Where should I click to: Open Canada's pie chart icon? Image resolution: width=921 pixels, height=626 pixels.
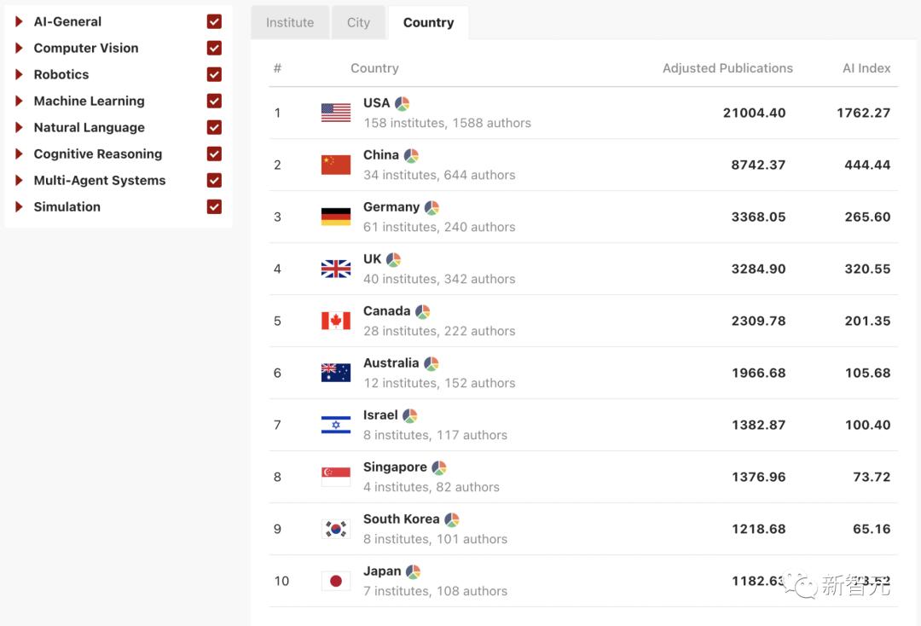[x=422, y=312]
